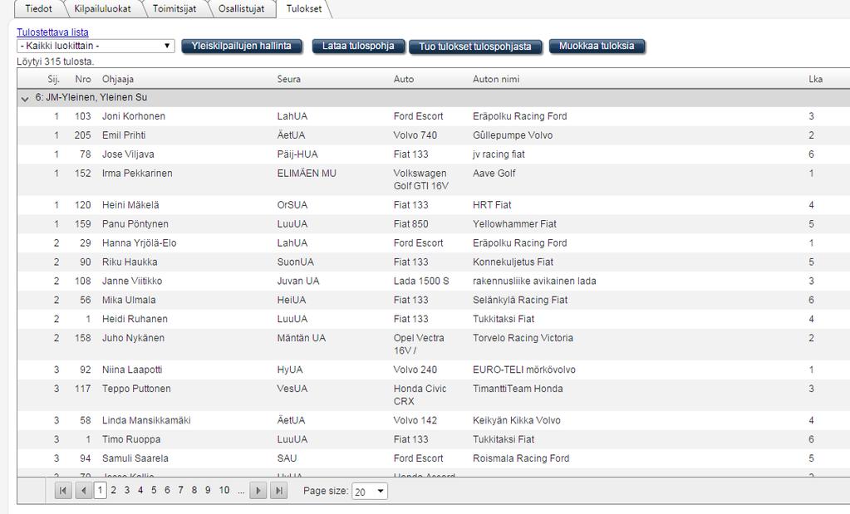Sort by Nro column header
The image size is (850, 514).
pos(83,79)
